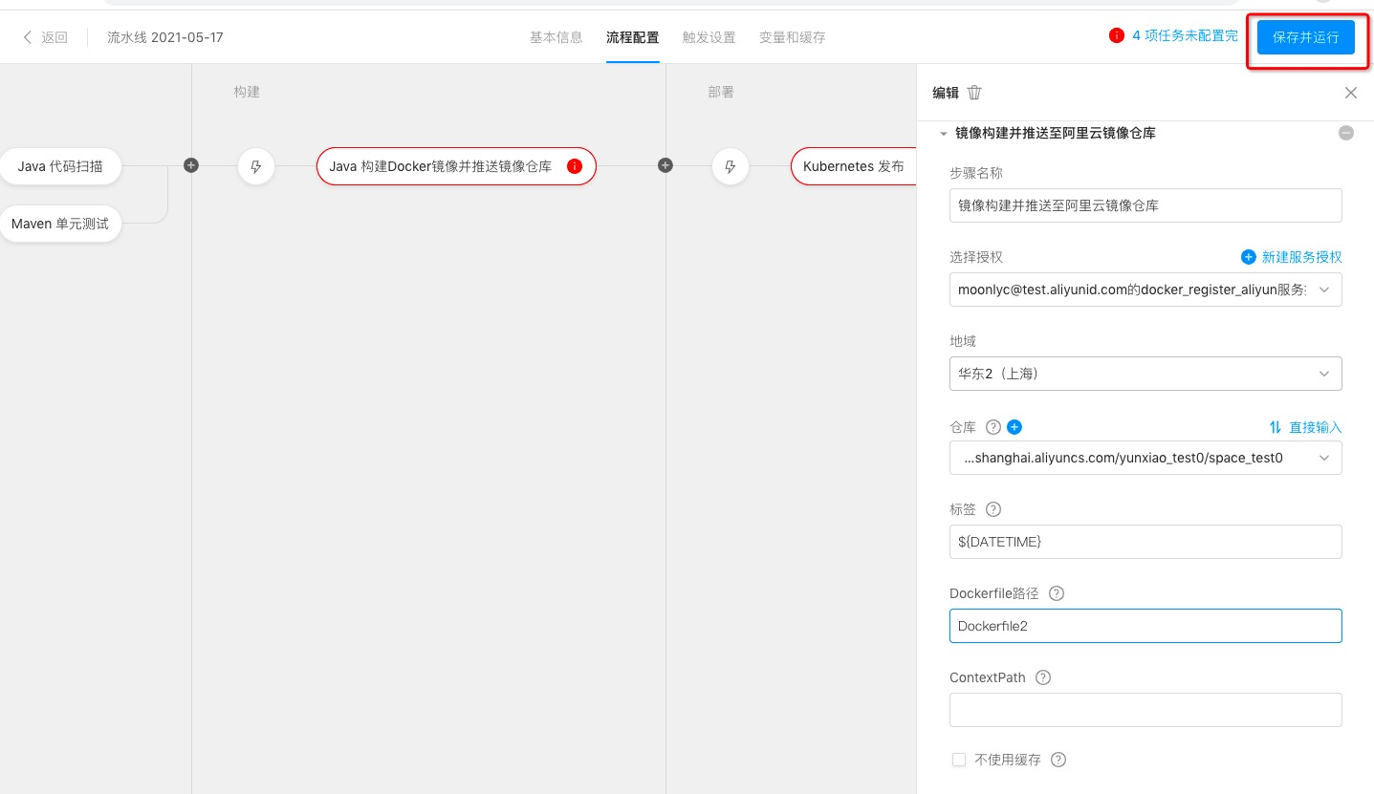
Task: Switch to the 流程配置 tab
Action: 633,37
